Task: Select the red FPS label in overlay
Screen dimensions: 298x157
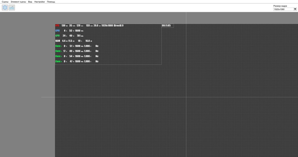Action: click(x=57, y=25)
